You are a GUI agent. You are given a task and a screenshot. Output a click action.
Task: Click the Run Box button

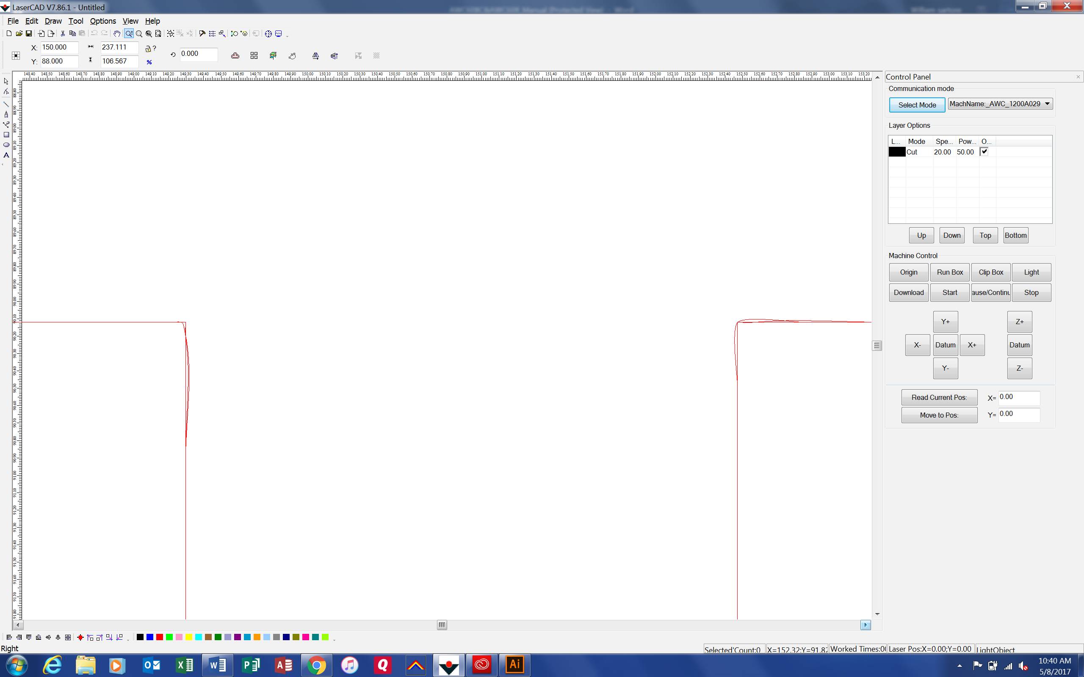(x=949, y=272)
